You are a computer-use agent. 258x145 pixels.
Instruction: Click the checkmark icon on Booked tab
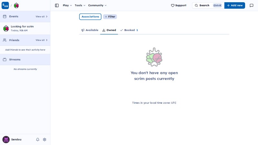click(x=122, y=30)
